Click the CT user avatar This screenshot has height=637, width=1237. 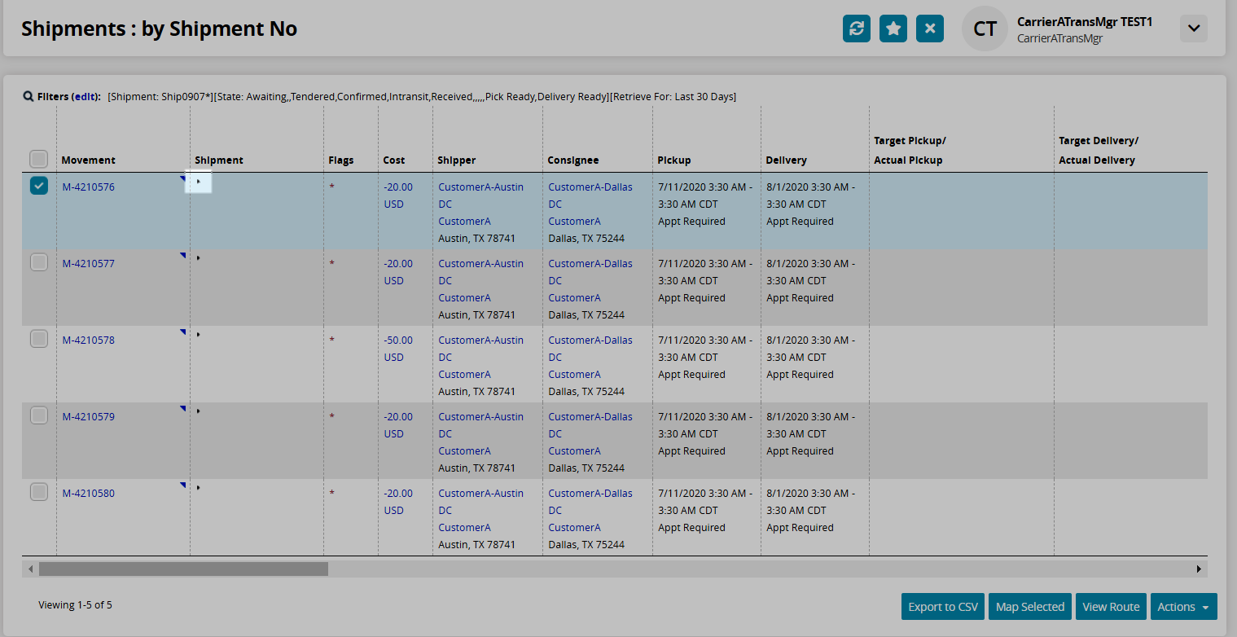pos(985,29)
